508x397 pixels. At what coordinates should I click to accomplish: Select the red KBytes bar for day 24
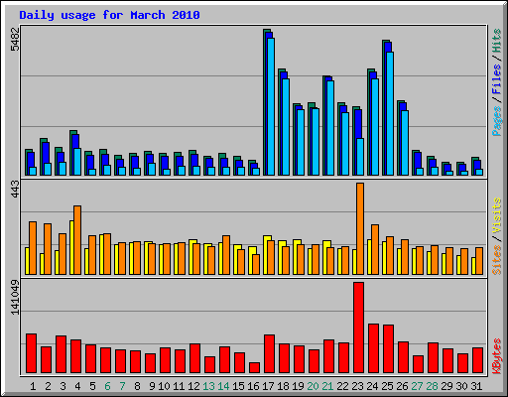tap(373, 348)
